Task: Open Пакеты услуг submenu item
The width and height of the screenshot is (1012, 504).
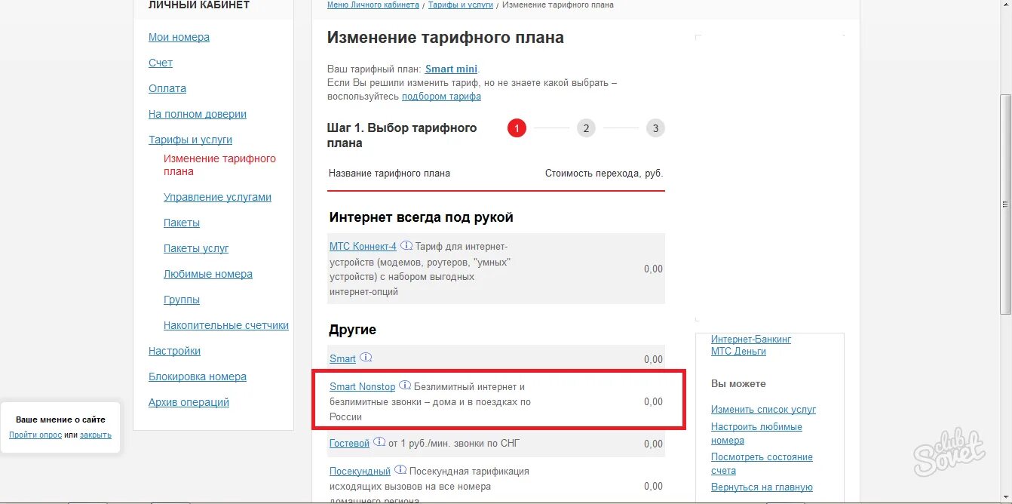Action: [196, 248]
